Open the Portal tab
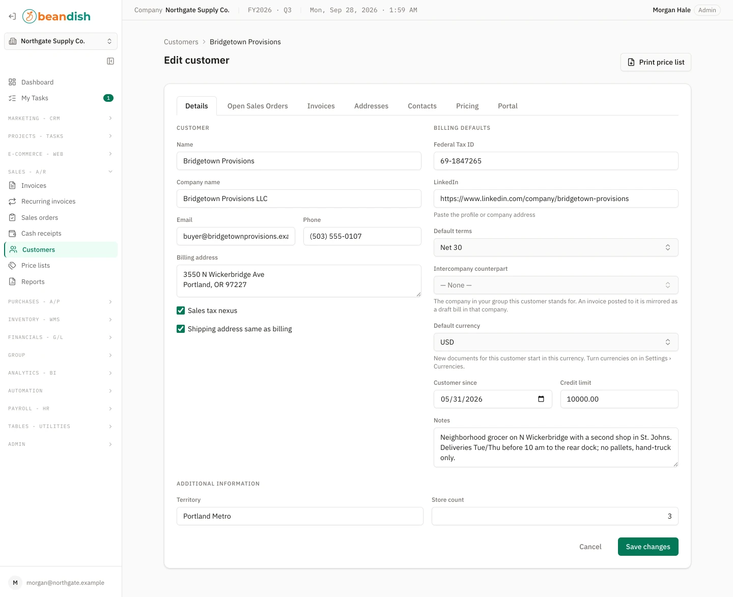Image resolution: width=733 pixels, height=597 pixels. point(508,106)
